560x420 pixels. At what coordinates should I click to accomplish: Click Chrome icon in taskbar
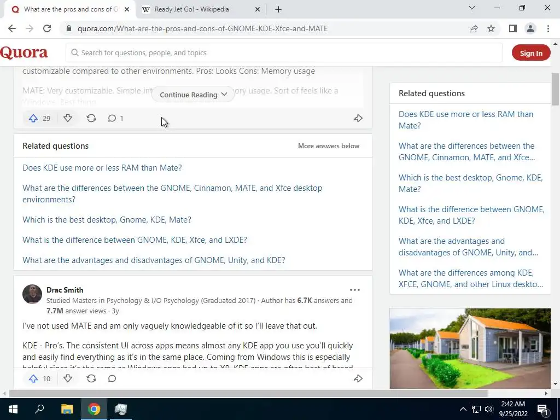[x=94, y=409]
